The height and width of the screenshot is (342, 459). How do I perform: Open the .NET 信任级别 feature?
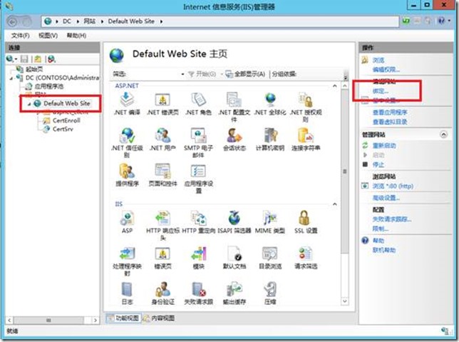pyautogui.click(x=127, y=143)
